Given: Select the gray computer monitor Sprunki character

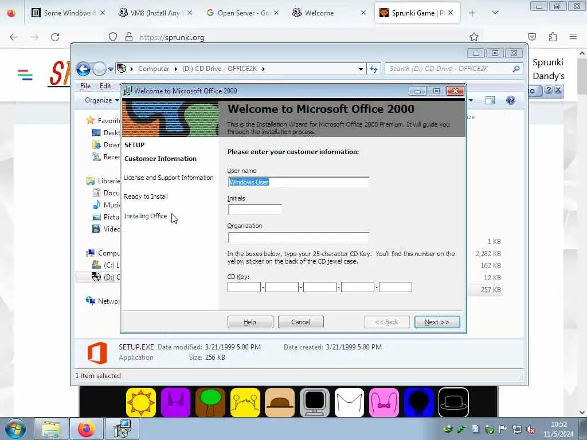Looking at the screenshot, I should pyautogui.click(x=315, y=402).
